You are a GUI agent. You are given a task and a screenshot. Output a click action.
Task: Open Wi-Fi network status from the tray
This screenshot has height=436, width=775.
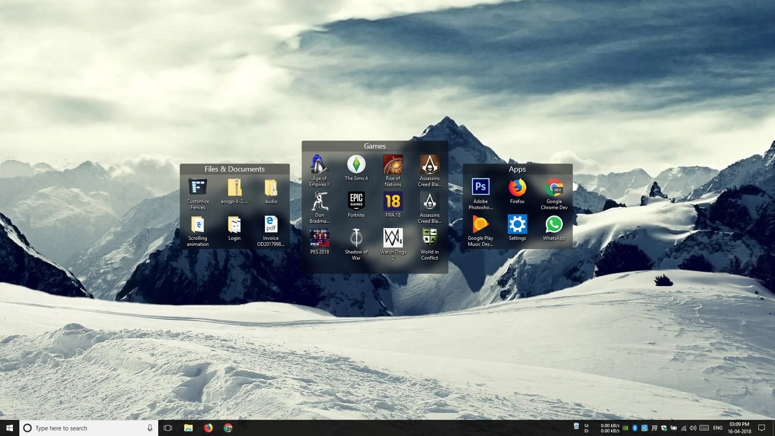click(x=684, y=428)
